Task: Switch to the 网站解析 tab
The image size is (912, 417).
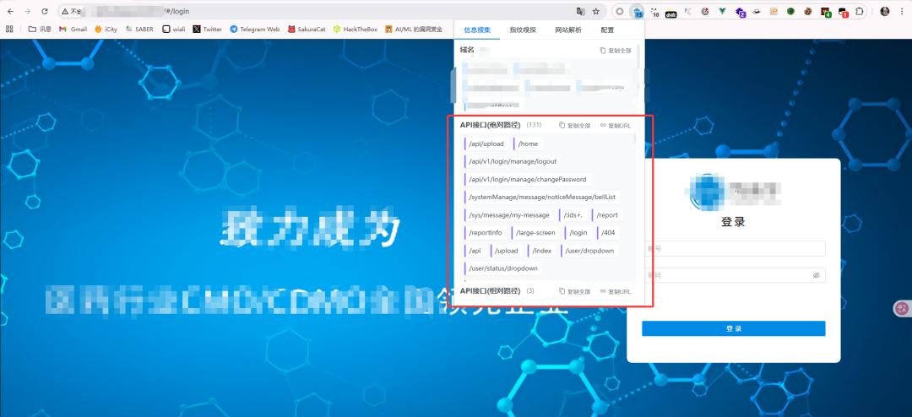Action: pos(567,30)
